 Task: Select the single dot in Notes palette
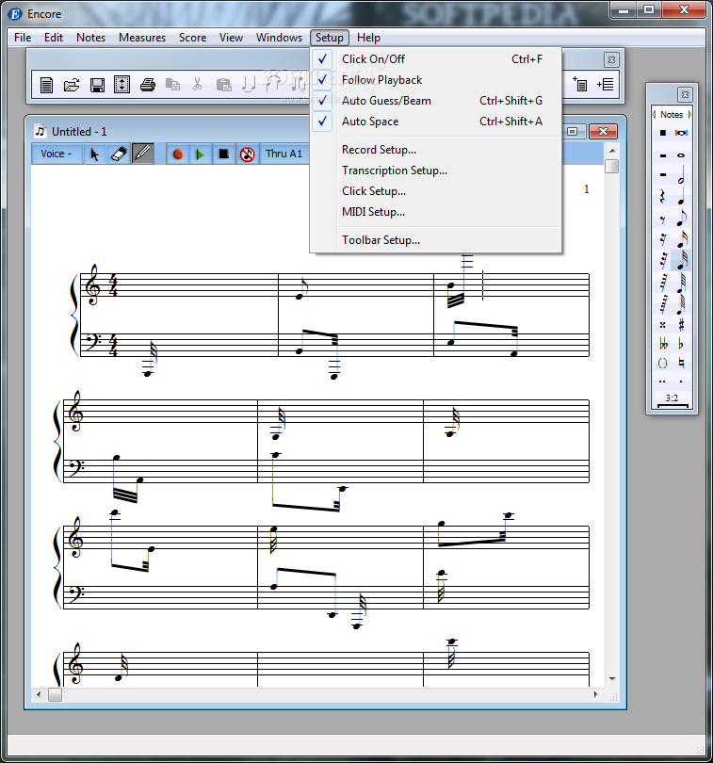681,381
